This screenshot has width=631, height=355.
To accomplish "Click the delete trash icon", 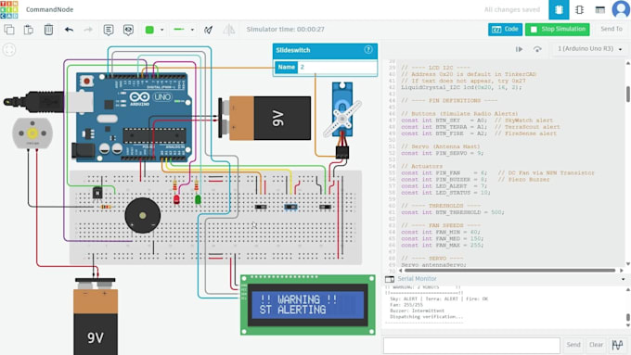I will click(x=48, y=30).
